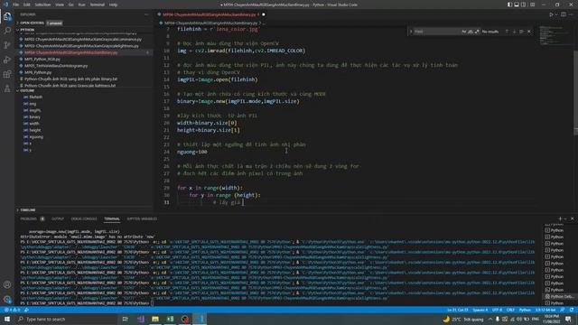Close the Find widget

pyautogui.click(x=529, y=32)
